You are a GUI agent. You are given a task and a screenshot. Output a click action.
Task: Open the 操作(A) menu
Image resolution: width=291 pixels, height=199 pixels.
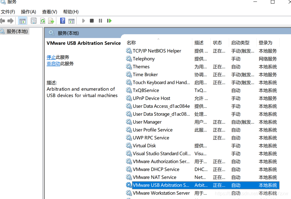pos(28,12)
